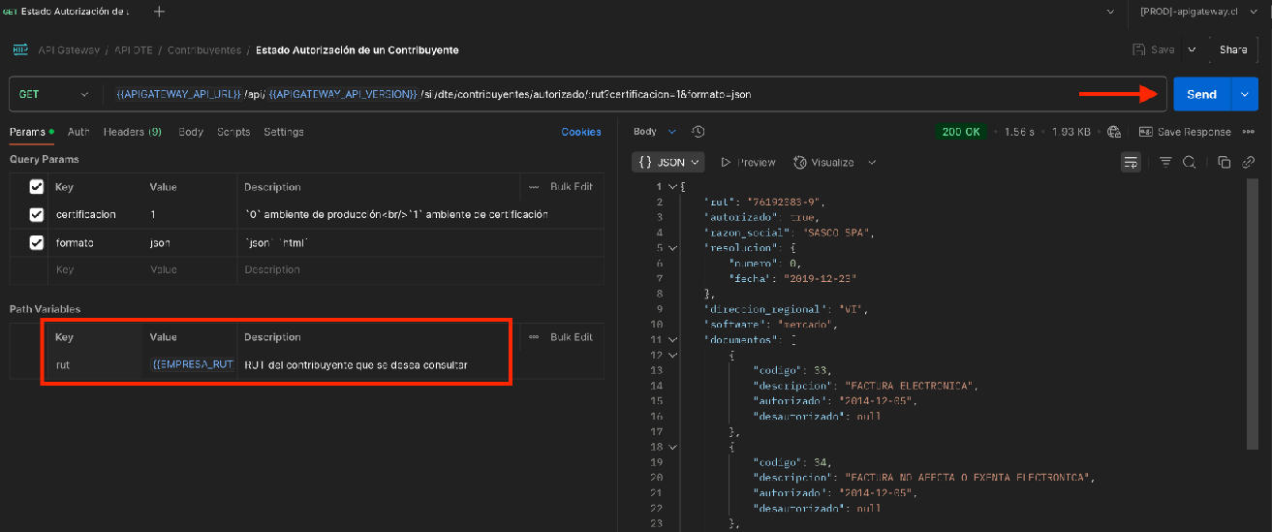Open the Scripts tab
The image size is (1272, 532).
point(233,132)
